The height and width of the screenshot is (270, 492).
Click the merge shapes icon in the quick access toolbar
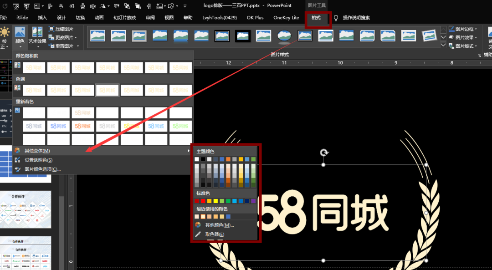click(x=171, y=5)
